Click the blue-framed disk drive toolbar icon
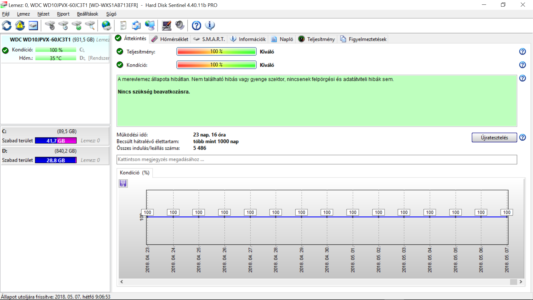533x300 pixels. (33, 26)
